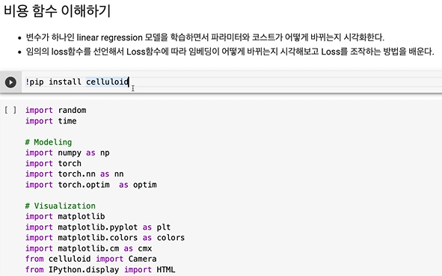Run the pip install celluloid cell
The image size is (442, 276).
coord(10,82)
